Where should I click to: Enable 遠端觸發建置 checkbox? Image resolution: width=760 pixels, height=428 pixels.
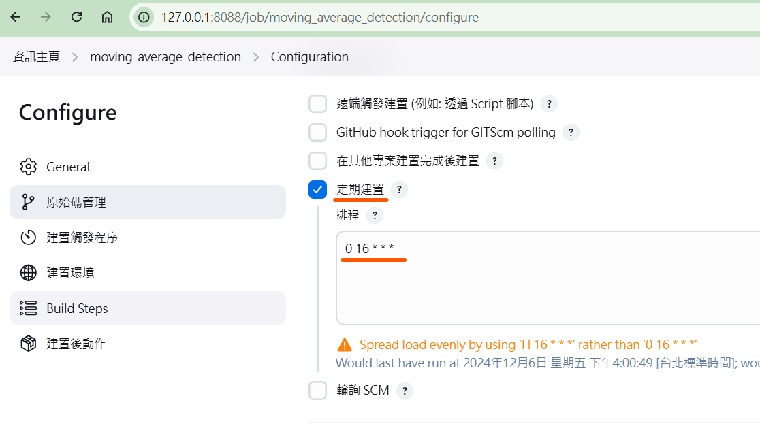click(x=317, y=104)
